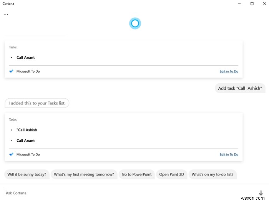Click "Call Anant" task in second Tasks card
The image size is (269, 202).
[x=26, y=141]
